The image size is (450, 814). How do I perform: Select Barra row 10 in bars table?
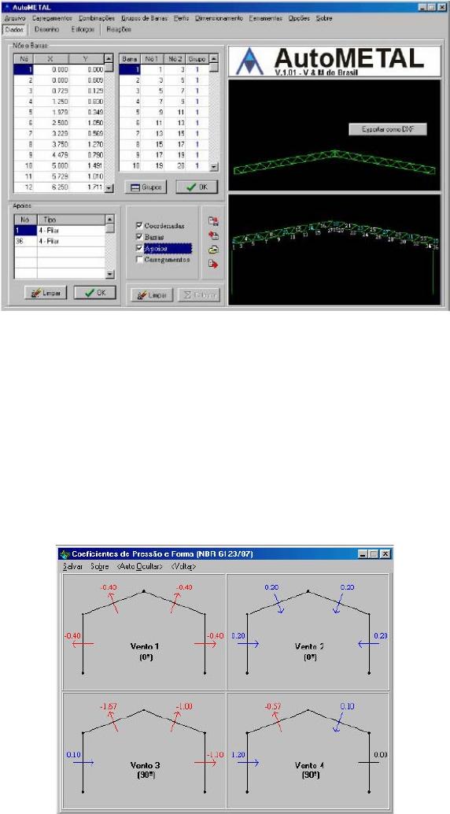point(164,167)
